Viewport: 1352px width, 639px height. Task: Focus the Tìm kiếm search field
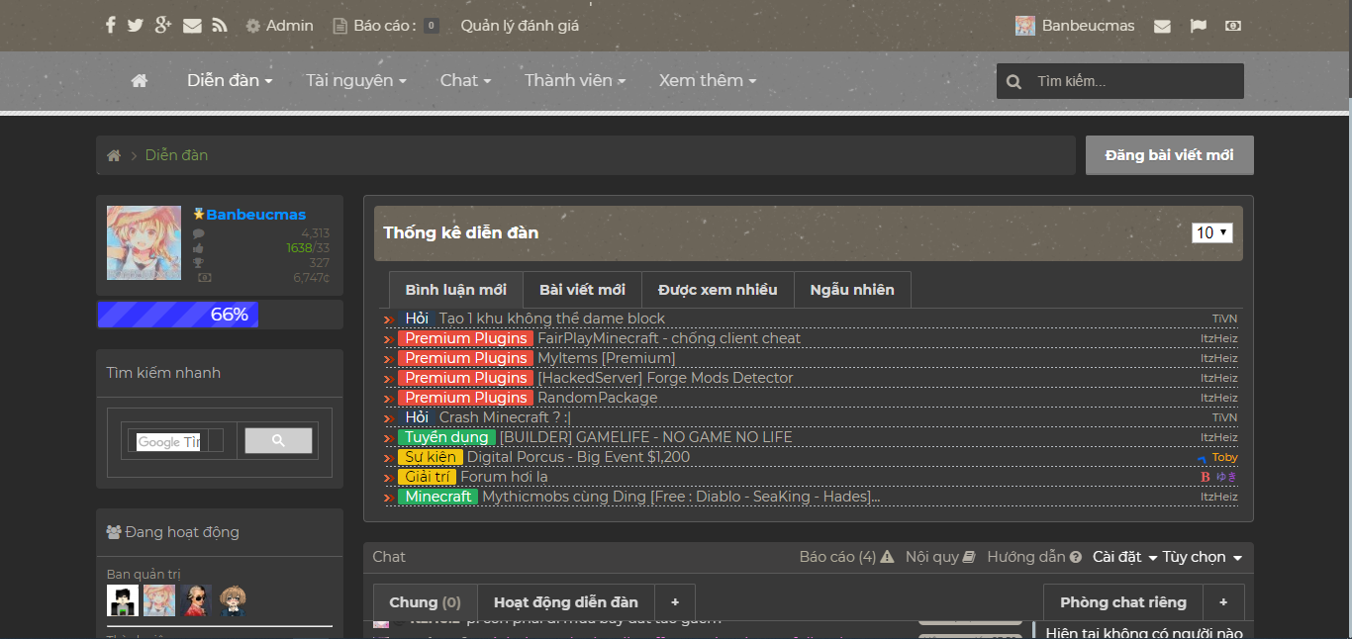coord(1136,81)
